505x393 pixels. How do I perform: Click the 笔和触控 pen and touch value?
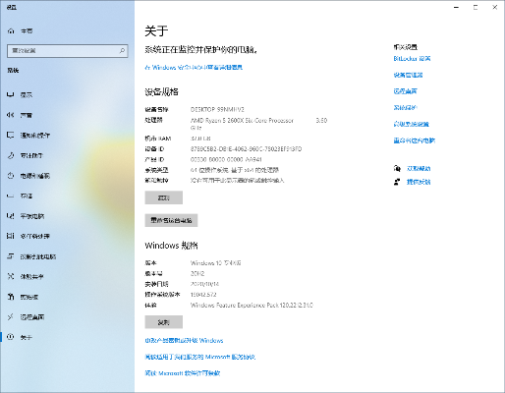click(238, 181)
